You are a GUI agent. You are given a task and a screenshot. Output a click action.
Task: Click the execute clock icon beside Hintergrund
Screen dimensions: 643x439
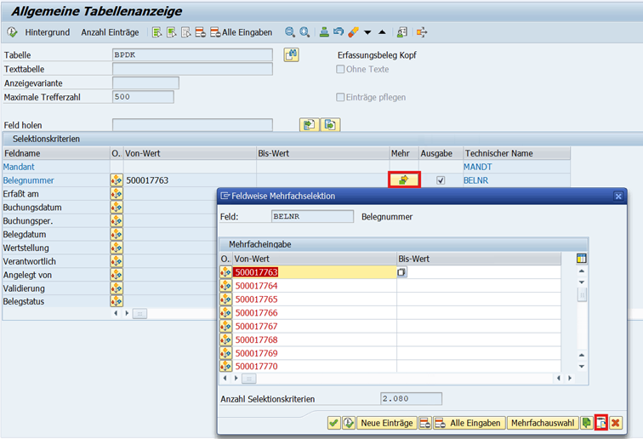12,32
